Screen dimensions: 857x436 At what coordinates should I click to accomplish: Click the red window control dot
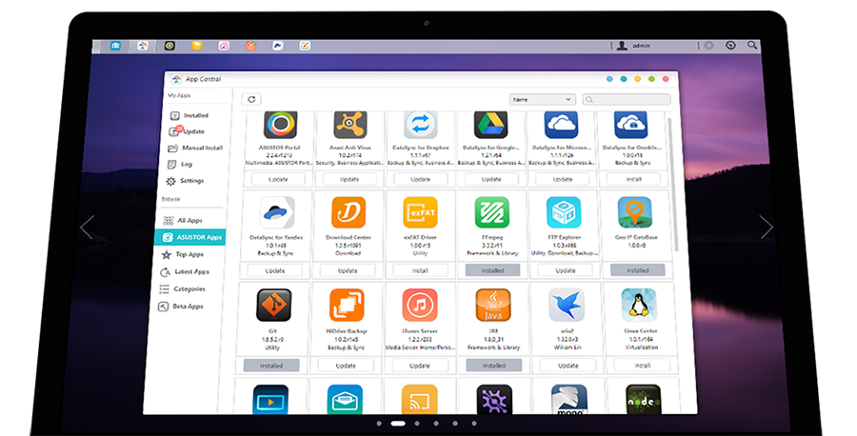666,79
